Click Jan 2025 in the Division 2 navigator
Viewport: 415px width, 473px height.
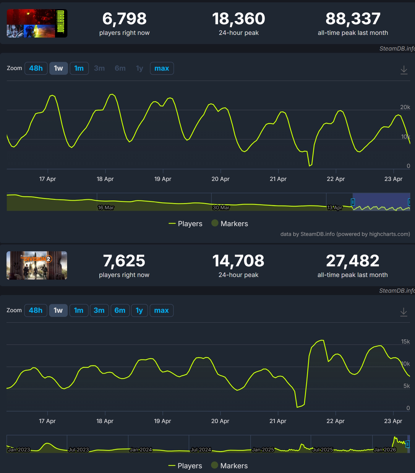coord(263,450)
